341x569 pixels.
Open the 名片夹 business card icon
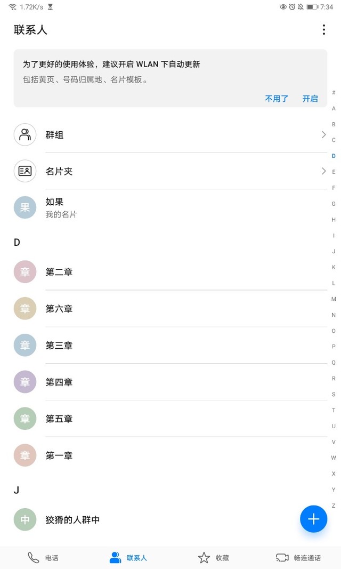pyautogui.click(x=25, y=171)
